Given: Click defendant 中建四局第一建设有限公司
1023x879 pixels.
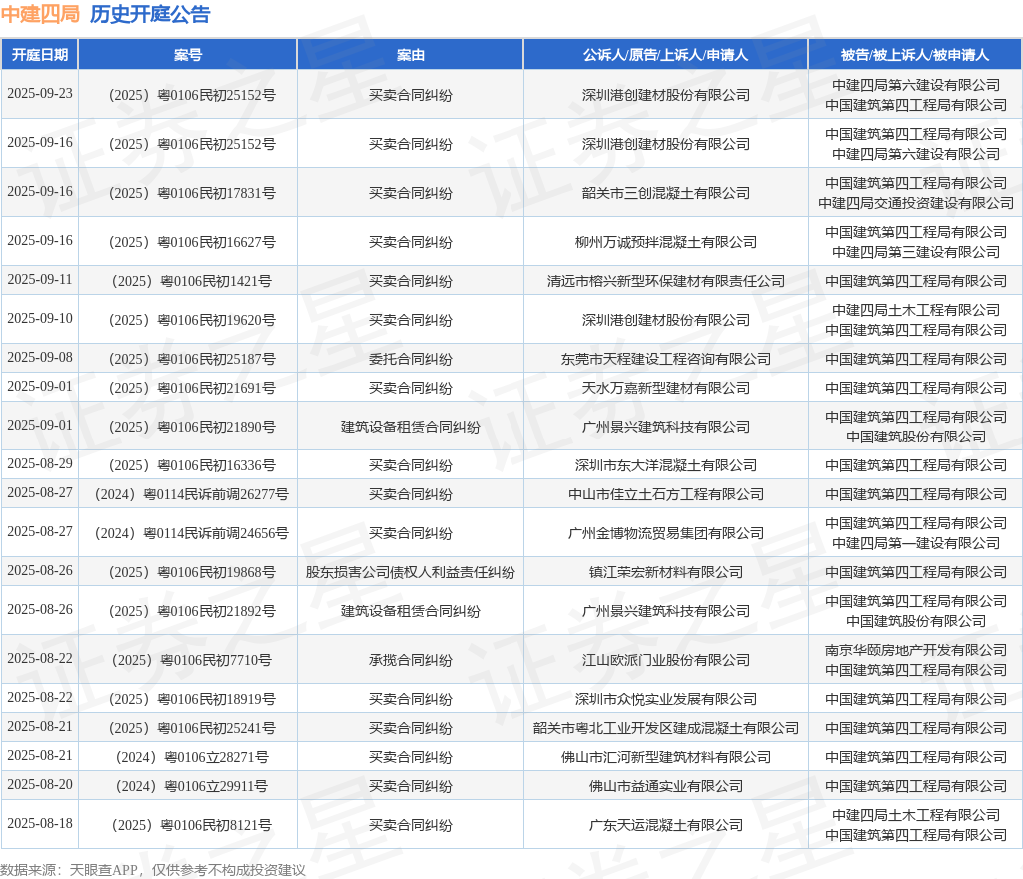Looking at the screenshot, I should (916, 543).
